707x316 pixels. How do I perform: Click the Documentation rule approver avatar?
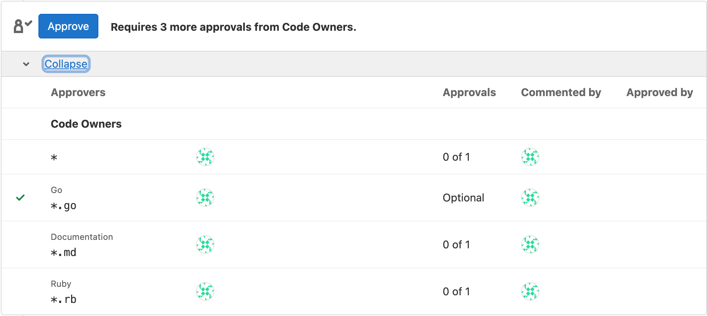pyautogui.click(x=205, y=244)
